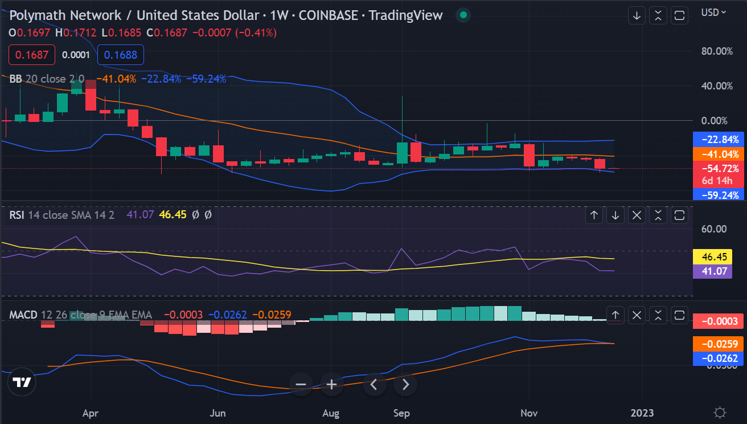Viewport: 747px width, 424px height.
Task: Select the BB 20 close 2 0 legend
Action: [x=47, y=79]
